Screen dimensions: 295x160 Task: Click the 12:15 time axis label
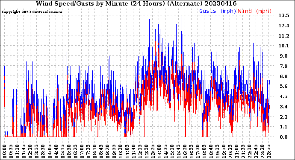click(140, 151)
